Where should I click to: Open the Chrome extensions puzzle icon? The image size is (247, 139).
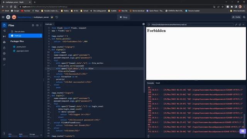point(232,7)
